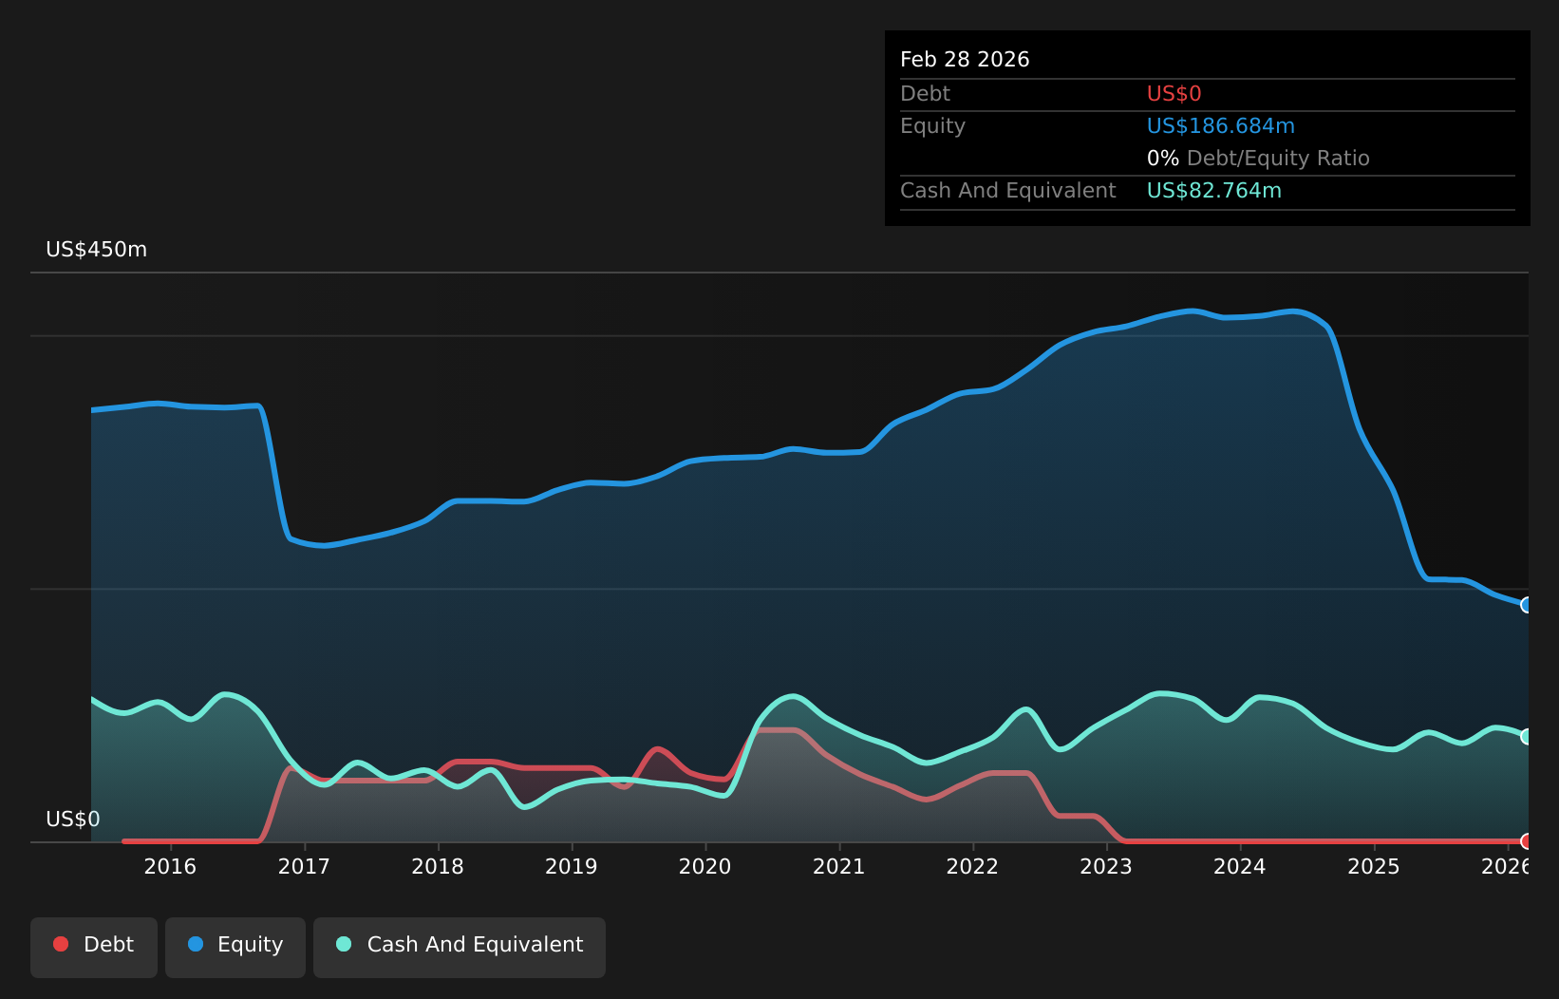The image size is (1559, 999).
Task: Toggle the Cash And Equivalent series visibility
Action: tap(460, 946)
